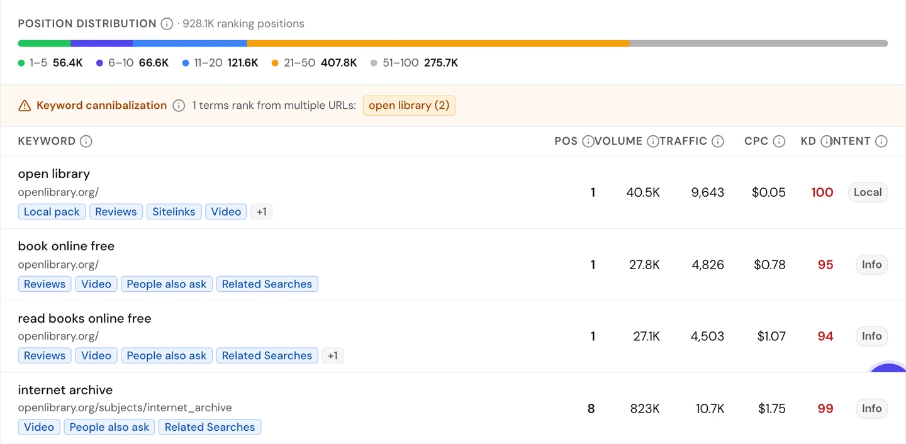Click the 'open library (2)' cannibalization chip

409,106
